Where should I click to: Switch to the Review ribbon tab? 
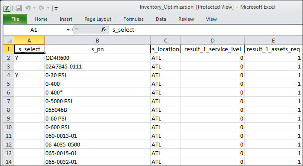(x=186, y=19)
